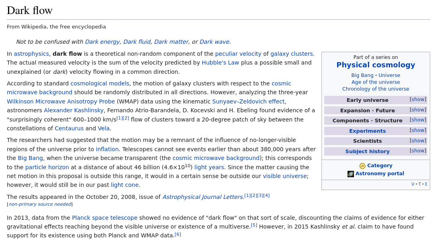Image resolution: width=433 pixels, height=241 pixels.
Task: Follow the galaxy clusters link
Action: click(x=291, y=54)
